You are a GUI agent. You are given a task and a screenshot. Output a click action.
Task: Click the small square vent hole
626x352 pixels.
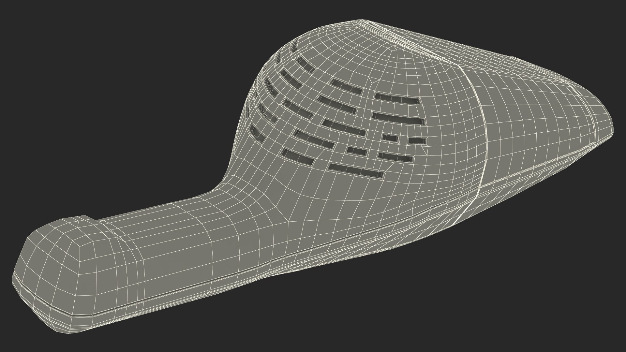pyautogui.click(x=391, y=138)
